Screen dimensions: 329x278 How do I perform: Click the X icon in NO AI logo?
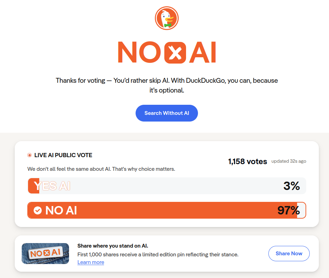click(x=175, y=53)
